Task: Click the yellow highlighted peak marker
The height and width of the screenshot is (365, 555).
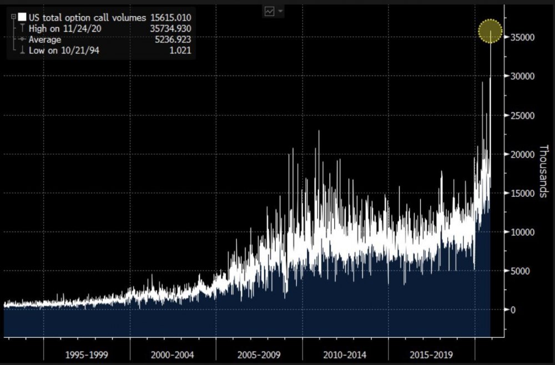Action: [x=490, y=32]
